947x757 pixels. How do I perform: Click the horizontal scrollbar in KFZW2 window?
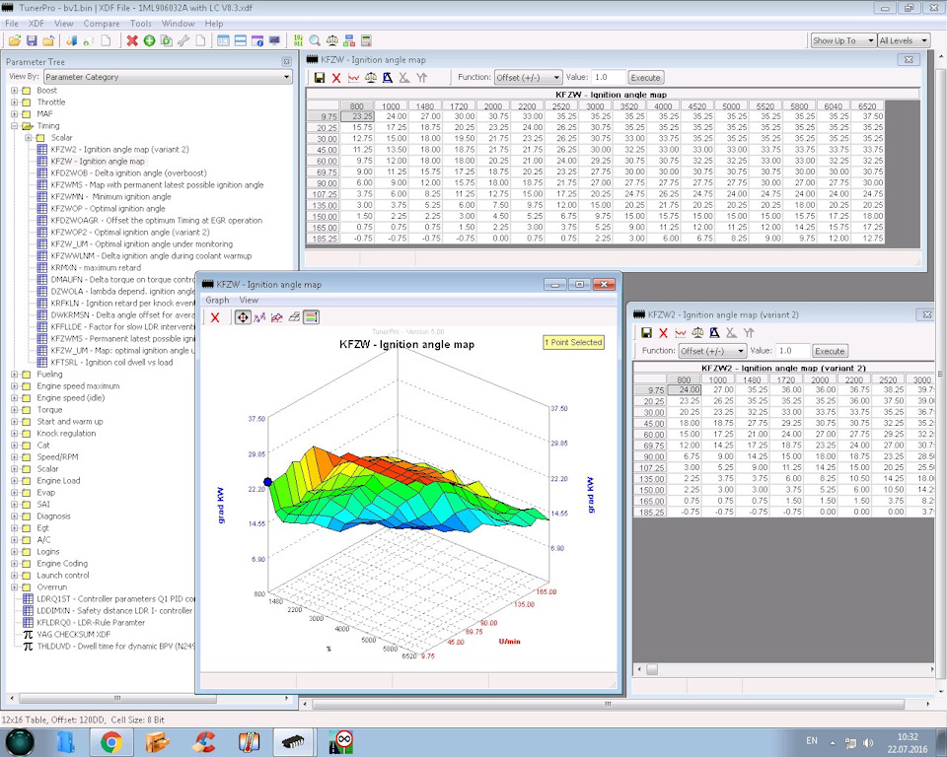(x=789, y=668)
